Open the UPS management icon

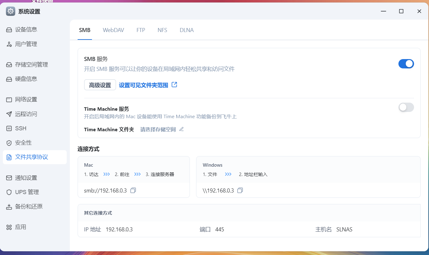click(x=9, y=192)
